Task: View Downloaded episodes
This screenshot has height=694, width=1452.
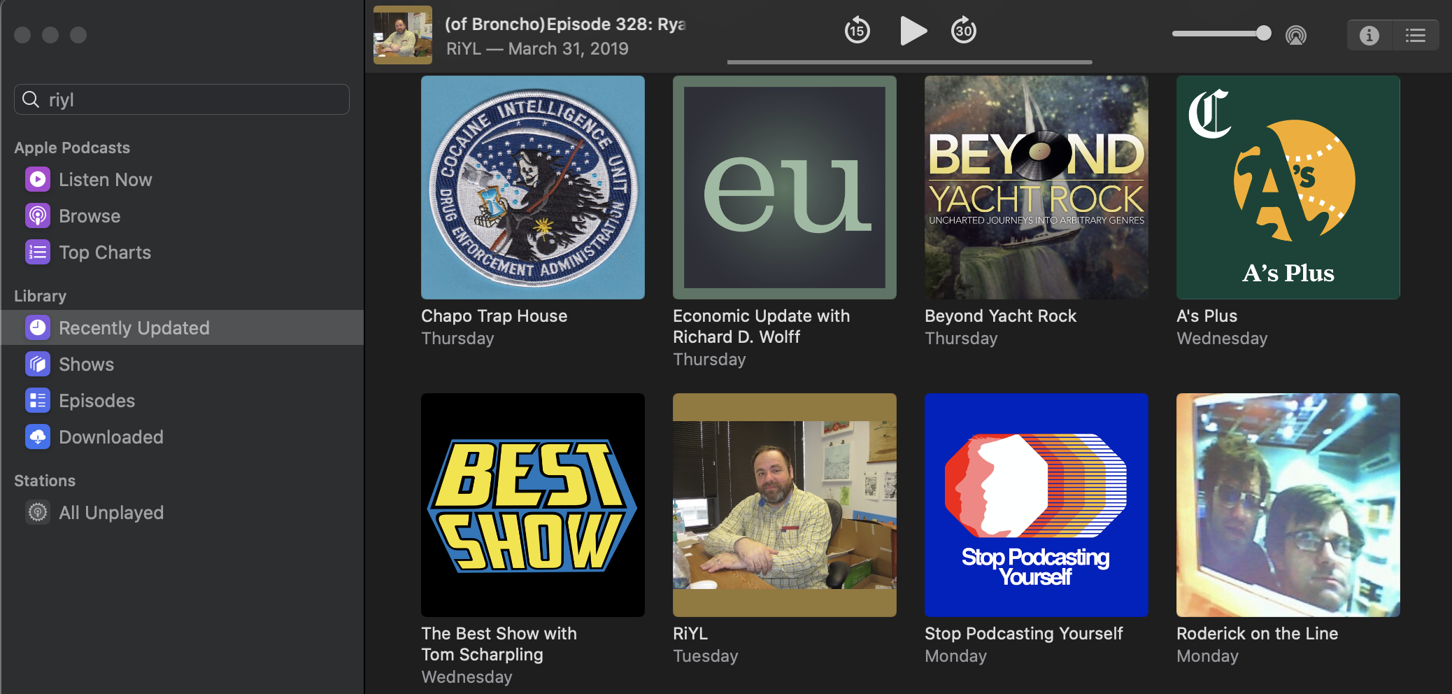Action: pos(111,437)
